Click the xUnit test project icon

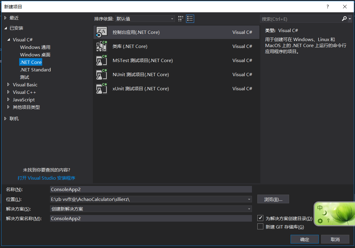pos(102,88)
